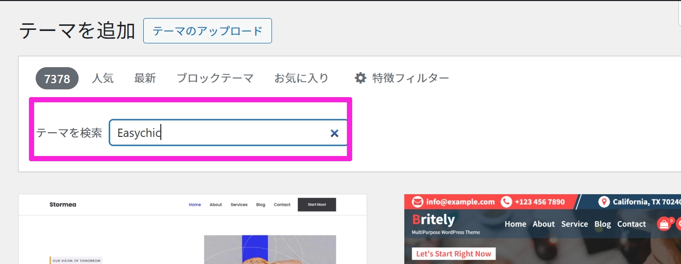Screen dimensions: 681x264
Task: Clear the search text with X icon
Action: click(x=335, y=133)
